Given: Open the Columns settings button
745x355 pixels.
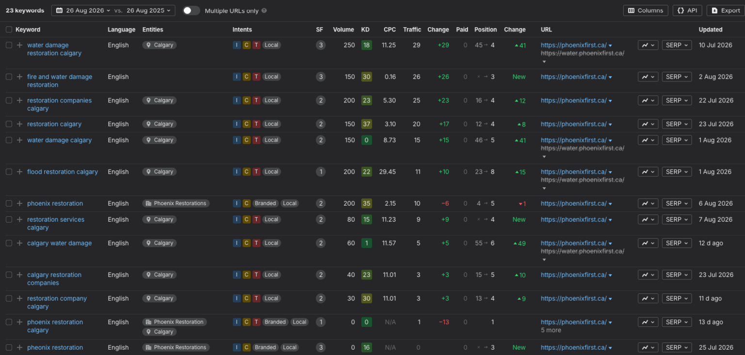Looking at the screenshot, I should tap(646, 11).
